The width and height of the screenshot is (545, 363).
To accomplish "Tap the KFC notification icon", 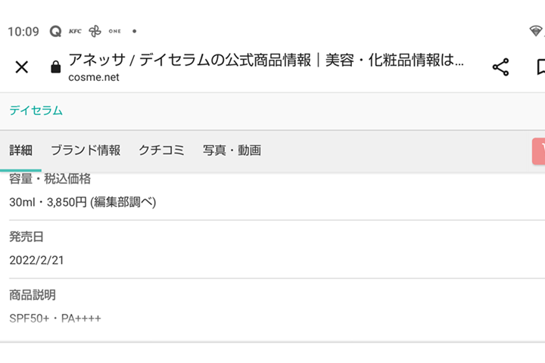I will tap(75, 31).
